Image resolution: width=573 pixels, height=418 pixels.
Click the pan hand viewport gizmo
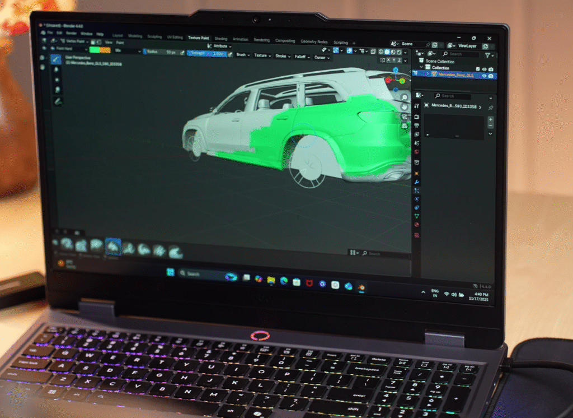[x=405, y=107]
